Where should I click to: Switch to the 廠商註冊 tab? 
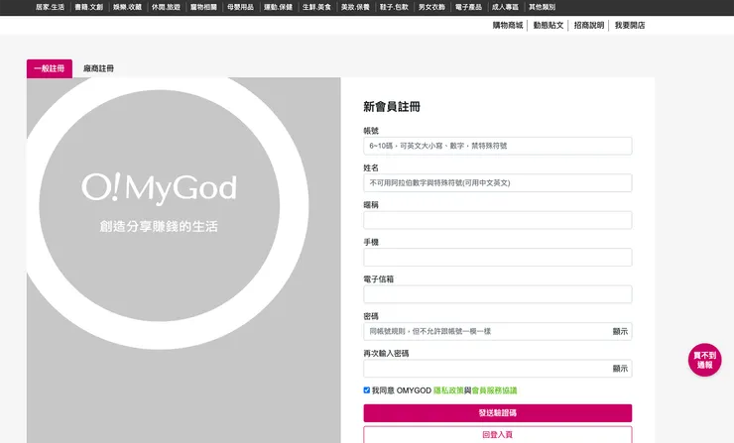pos(98,68)
